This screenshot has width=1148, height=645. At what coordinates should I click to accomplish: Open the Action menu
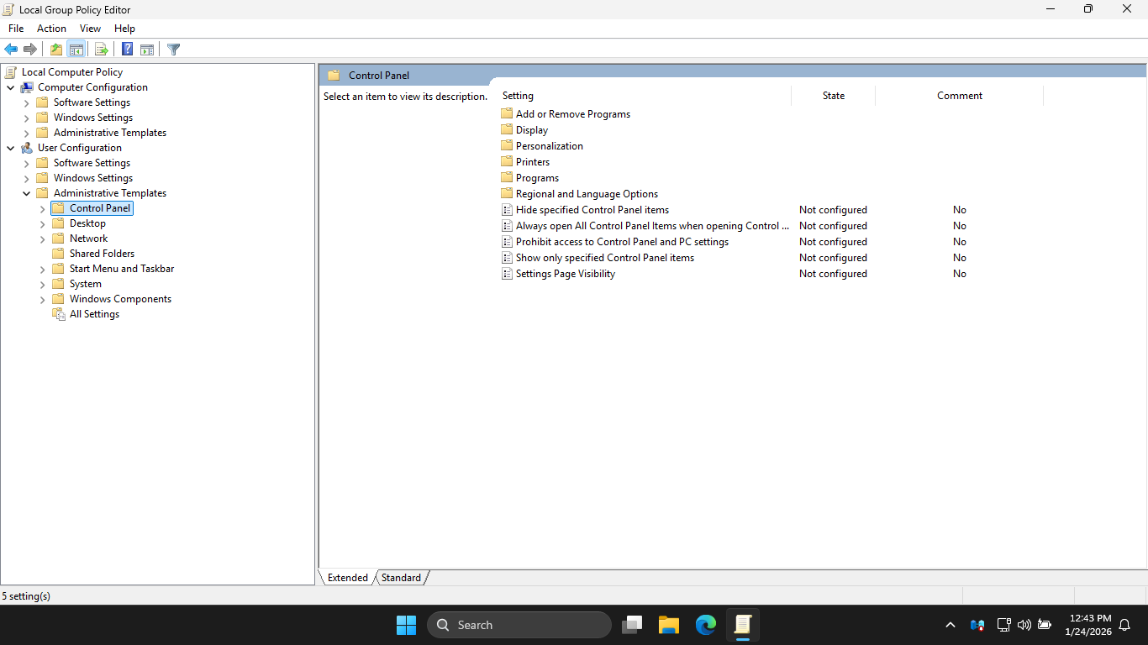[x=51, y=29]
